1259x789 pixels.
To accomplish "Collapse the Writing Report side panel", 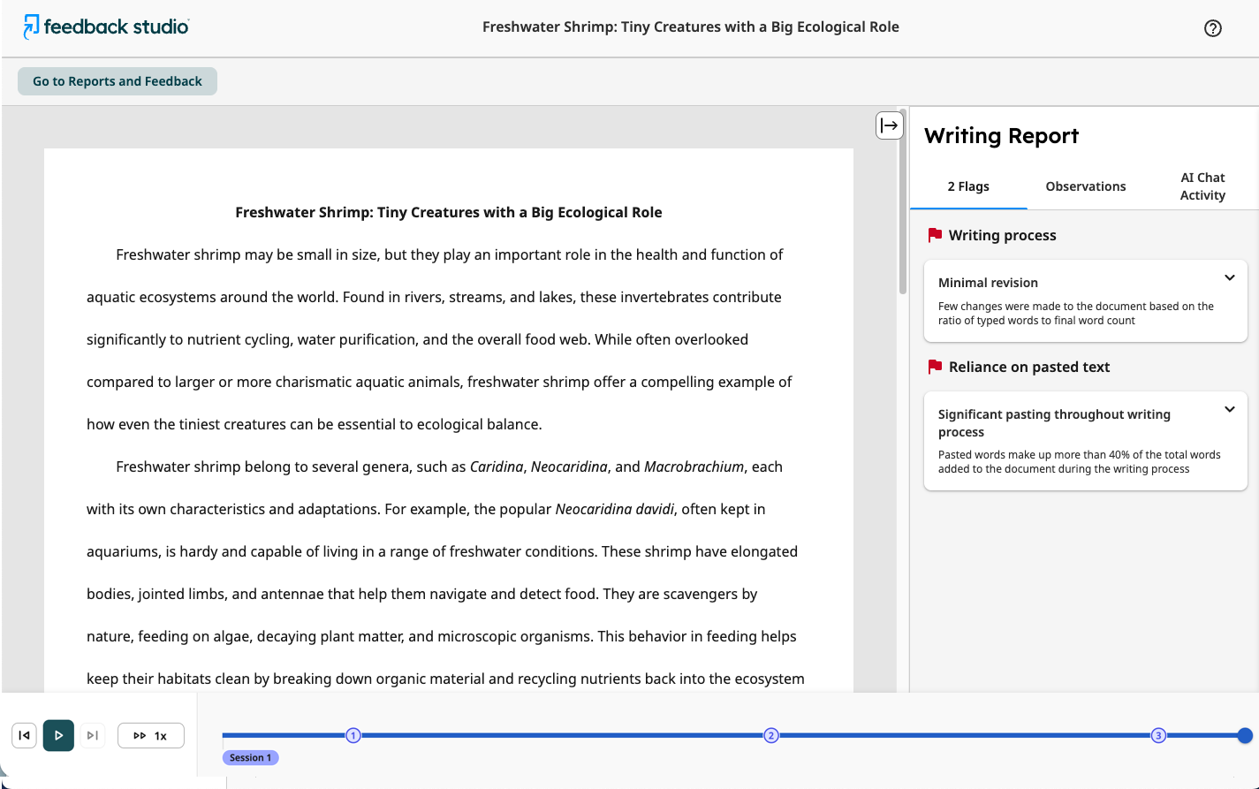I will [x=890, y=125].
